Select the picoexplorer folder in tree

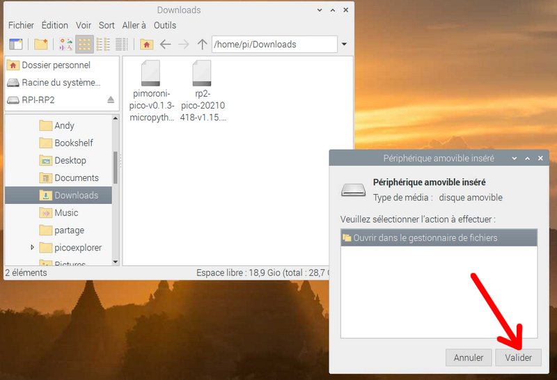click(58, 248)
